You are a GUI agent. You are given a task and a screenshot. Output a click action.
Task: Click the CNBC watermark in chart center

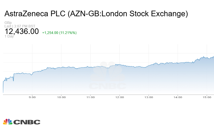click(x=108, y=77)
